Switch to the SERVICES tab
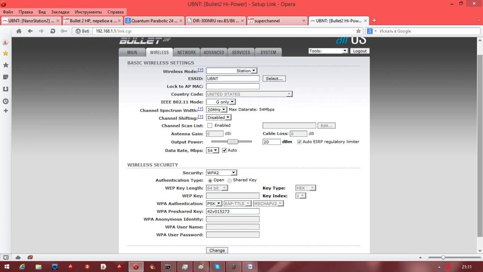Viewport: 483px width, 272px height. [x=241, y=53]
